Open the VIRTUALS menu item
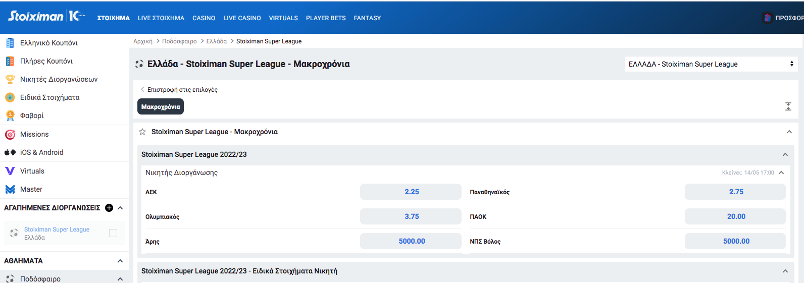Image resolution: width=804 pixels, height=283 pixels. 283,18
